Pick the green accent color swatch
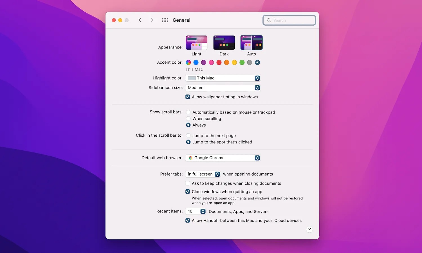 tap(242, 62)
